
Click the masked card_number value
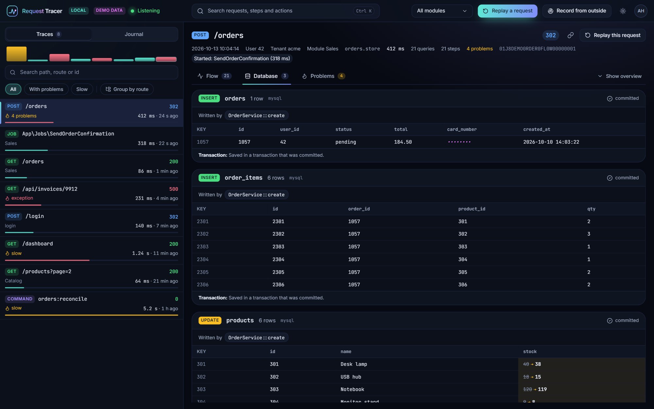(x=459, y=142)
